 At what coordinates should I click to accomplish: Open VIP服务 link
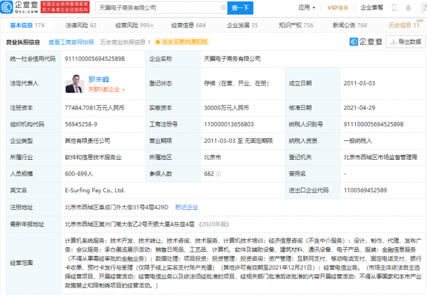coord(338,7)
